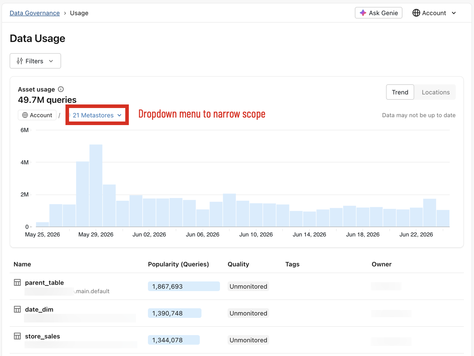
Task: Click the .main.default path under parent_table
Action: (x=92, y=291)
